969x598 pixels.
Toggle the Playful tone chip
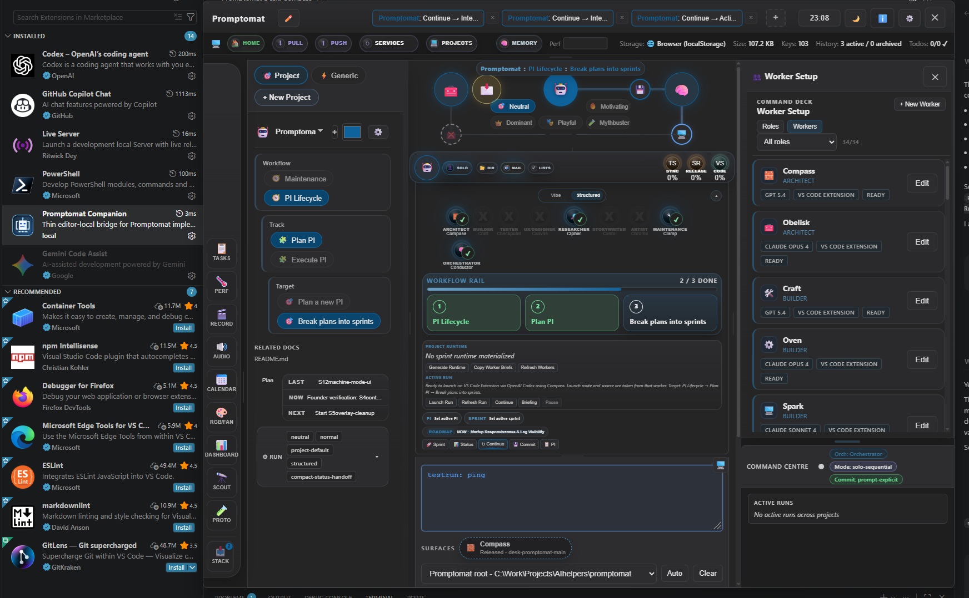click(x=561, y=123)
